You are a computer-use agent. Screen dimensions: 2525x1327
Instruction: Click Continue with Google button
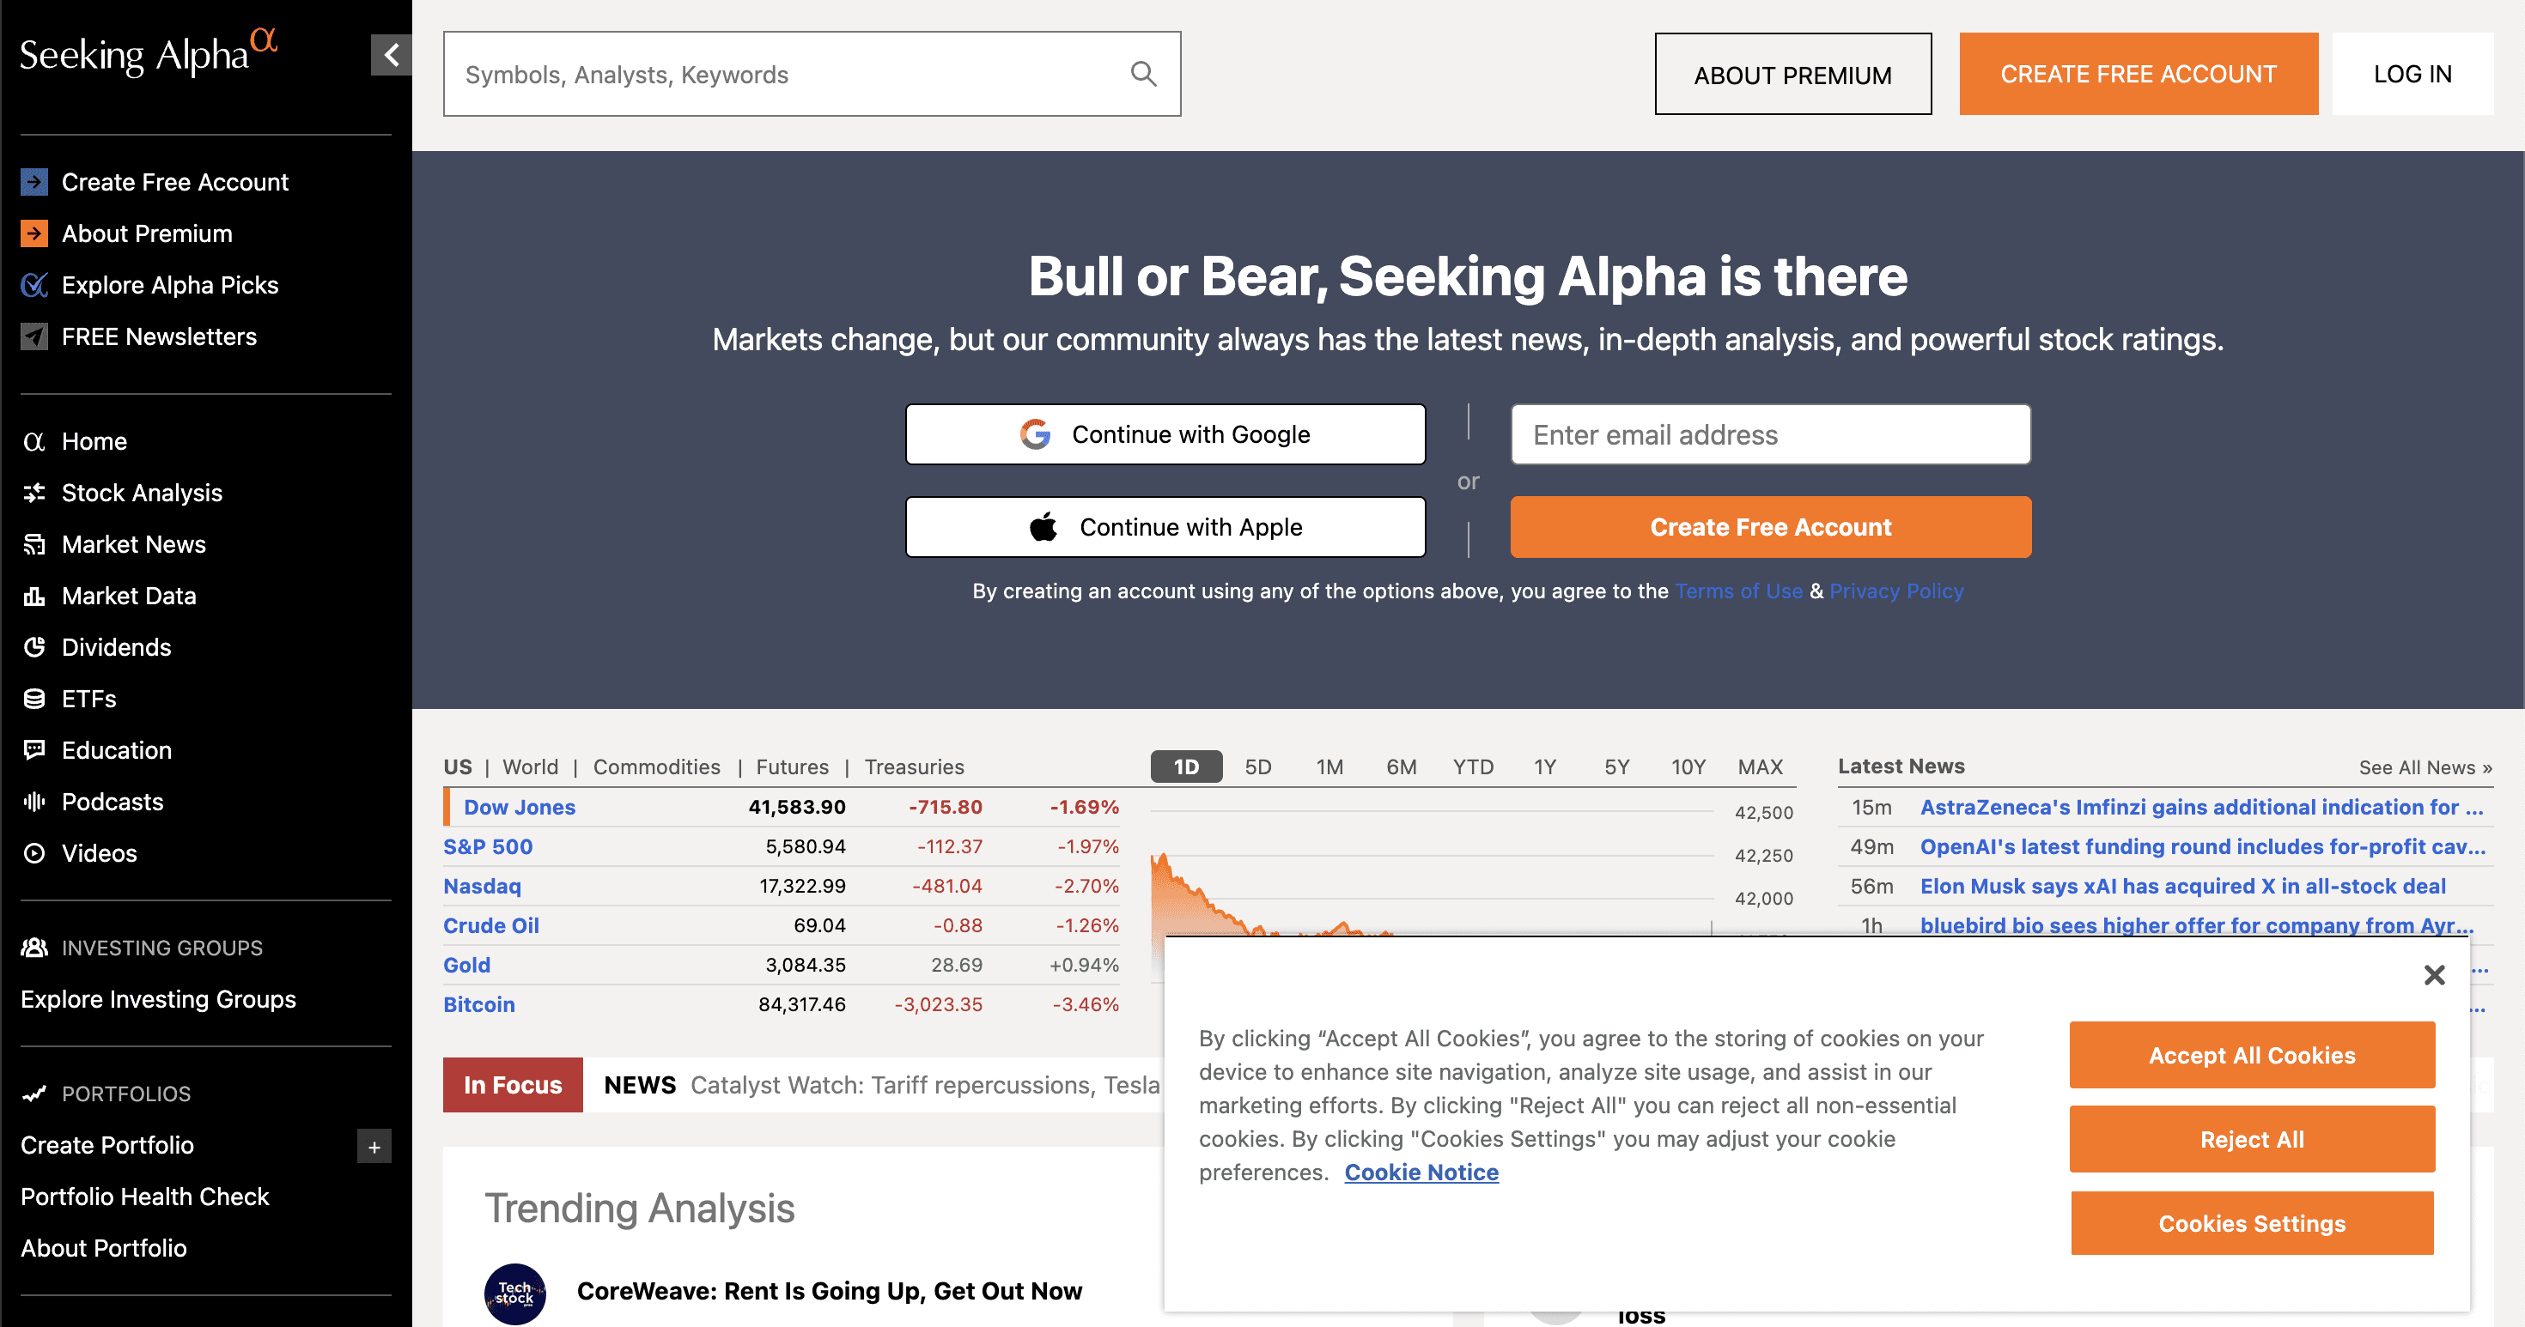(x=1165, y=433)
